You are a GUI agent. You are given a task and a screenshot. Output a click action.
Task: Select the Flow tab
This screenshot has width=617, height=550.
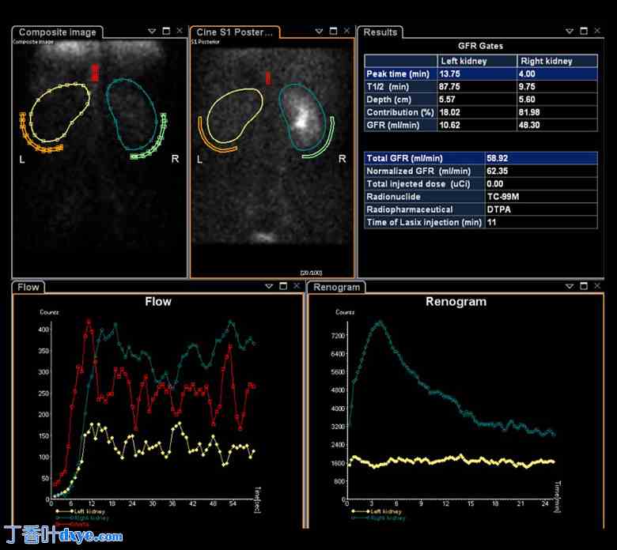28,287
